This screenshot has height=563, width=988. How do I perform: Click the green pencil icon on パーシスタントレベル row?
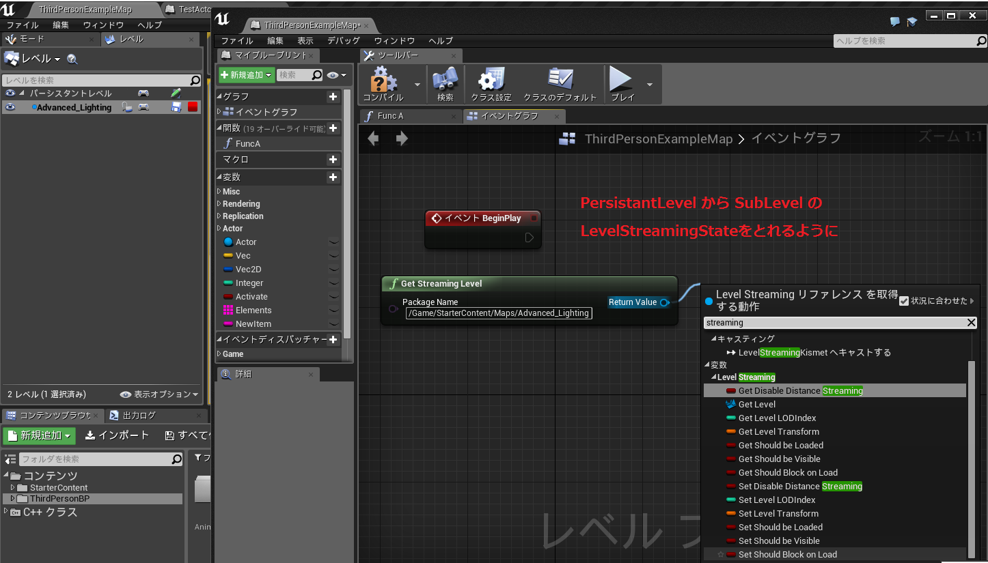[x=176, y=93]
